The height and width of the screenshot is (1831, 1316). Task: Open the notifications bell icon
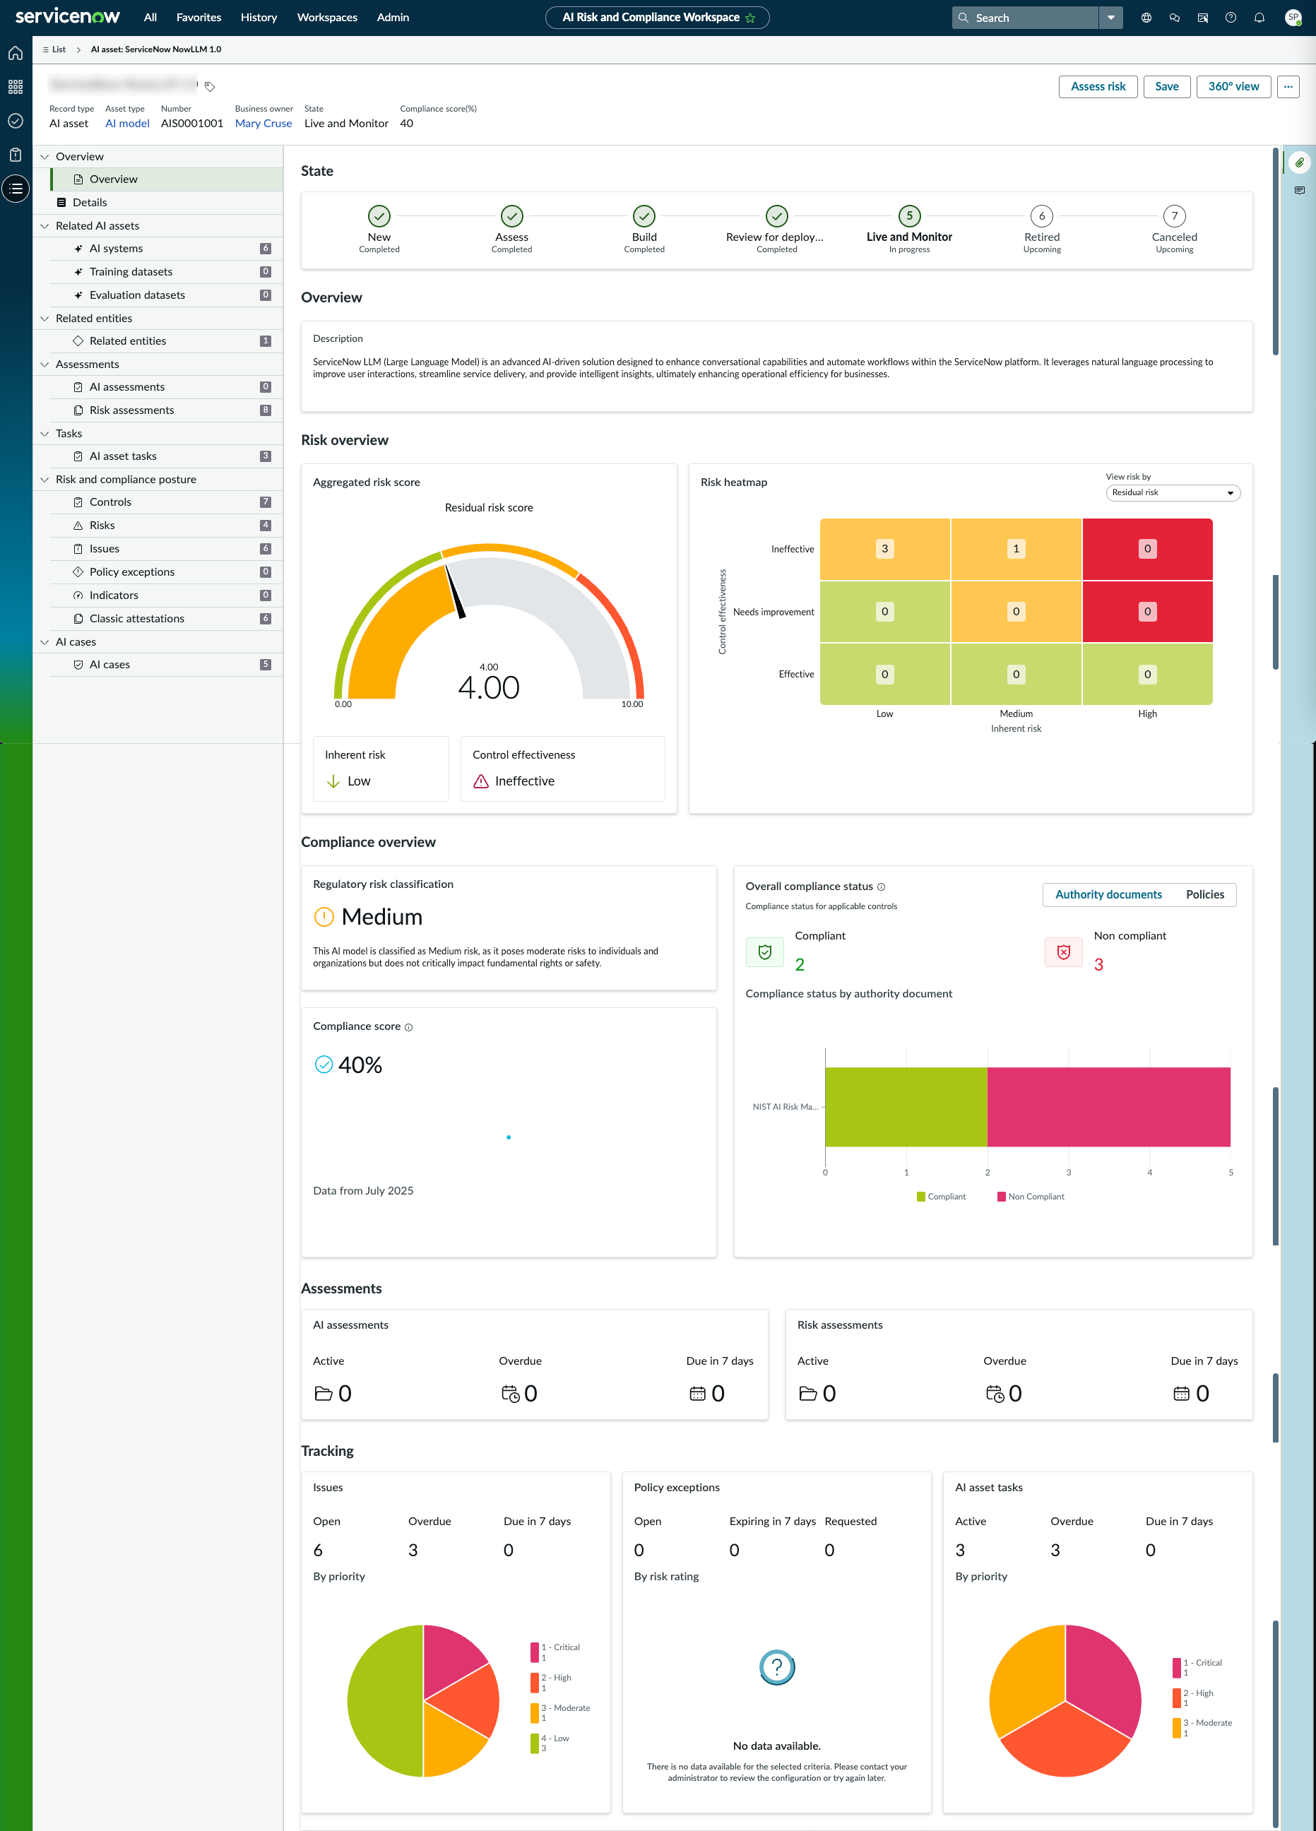click(x=1259, y=18)
